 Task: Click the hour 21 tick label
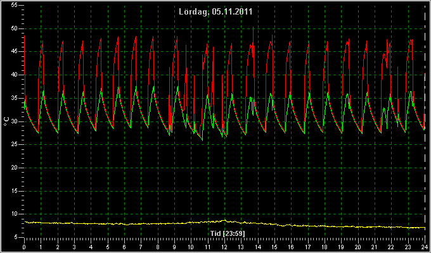click(x=375, y=247)
